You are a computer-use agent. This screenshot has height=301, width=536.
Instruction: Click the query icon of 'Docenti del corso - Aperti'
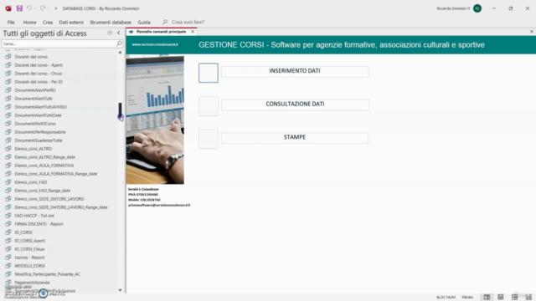click(x=8, y=65)
